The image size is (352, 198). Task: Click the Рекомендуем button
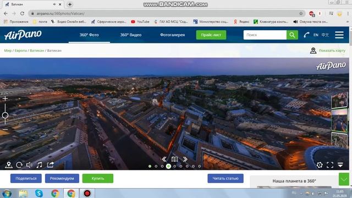click(x=62, y=178)
